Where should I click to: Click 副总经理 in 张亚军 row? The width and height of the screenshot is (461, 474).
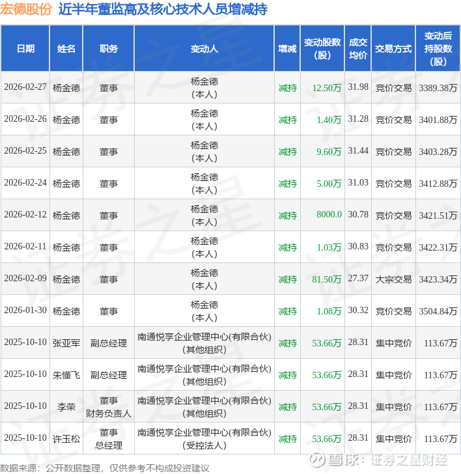pyautogui.click(x=109, y=343)
